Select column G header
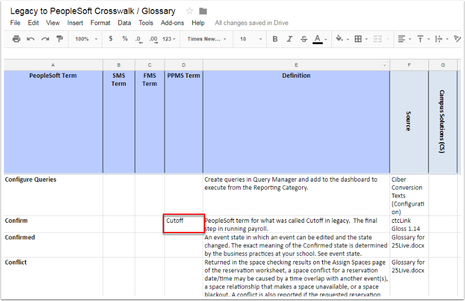 tap(443, 65)
